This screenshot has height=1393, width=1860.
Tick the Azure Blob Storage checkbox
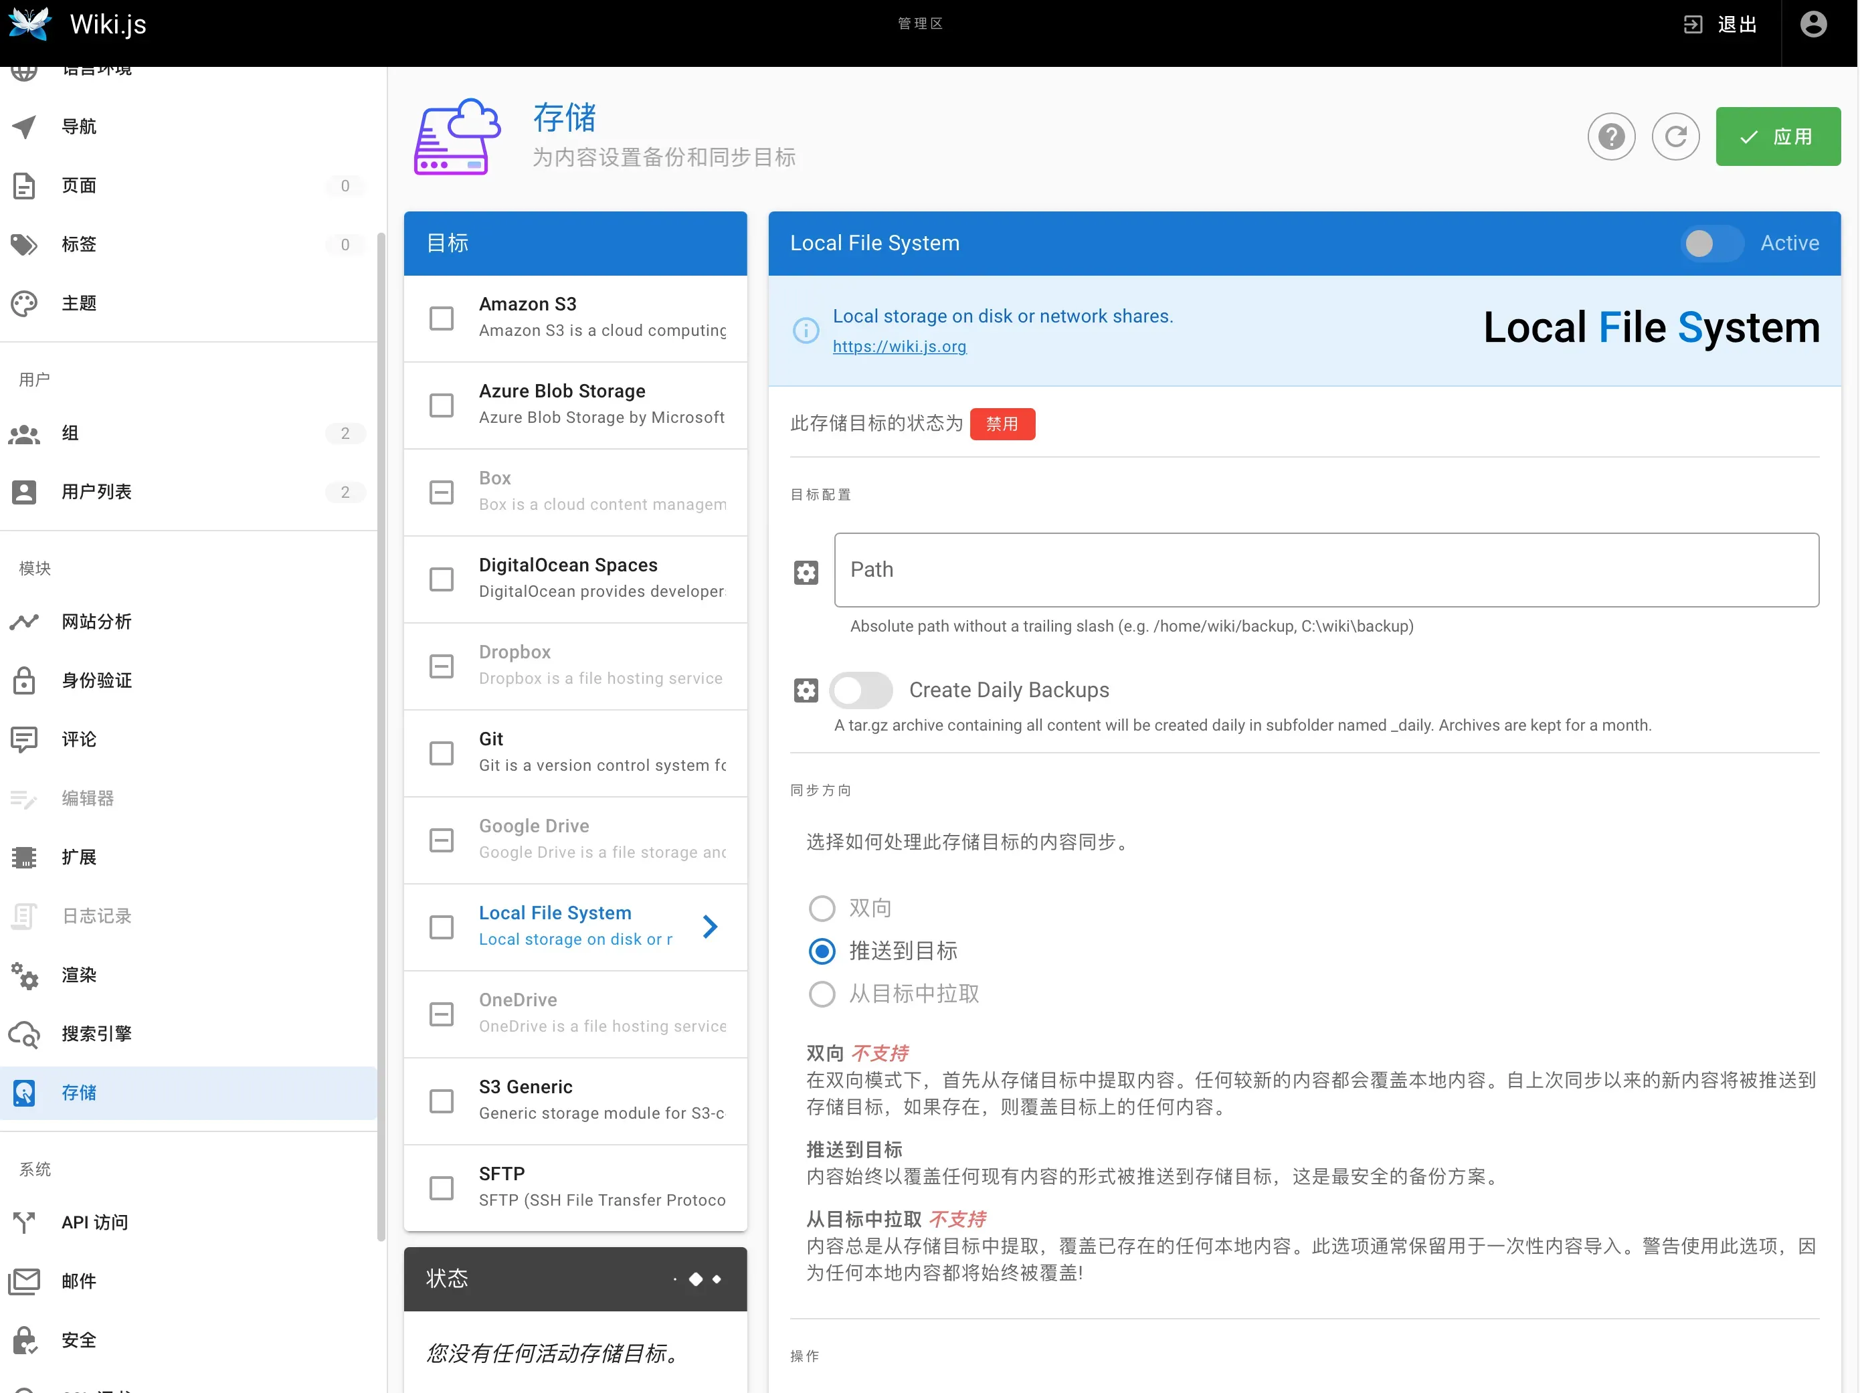(x=442, y=405)
